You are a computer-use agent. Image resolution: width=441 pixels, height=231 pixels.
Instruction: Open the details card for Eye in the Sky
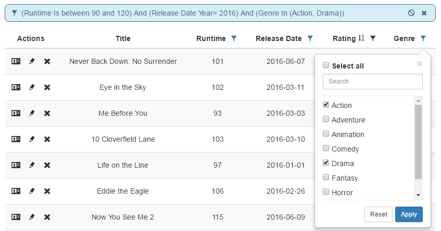(x=16, y=87)
